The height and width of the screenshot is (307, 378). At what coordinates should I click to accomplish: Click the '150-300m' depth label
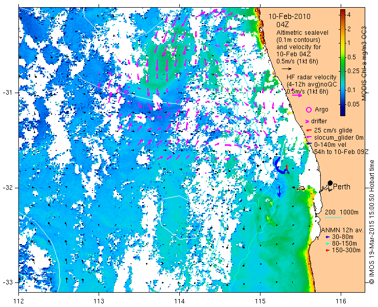click(x=346, y=251)
